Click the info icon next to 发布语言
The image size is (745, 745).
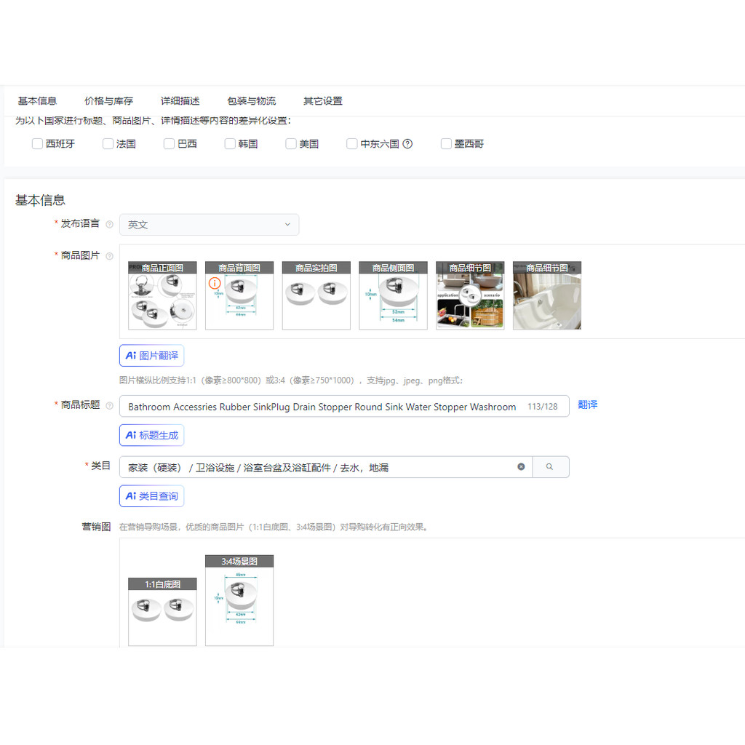pos(109,224)
